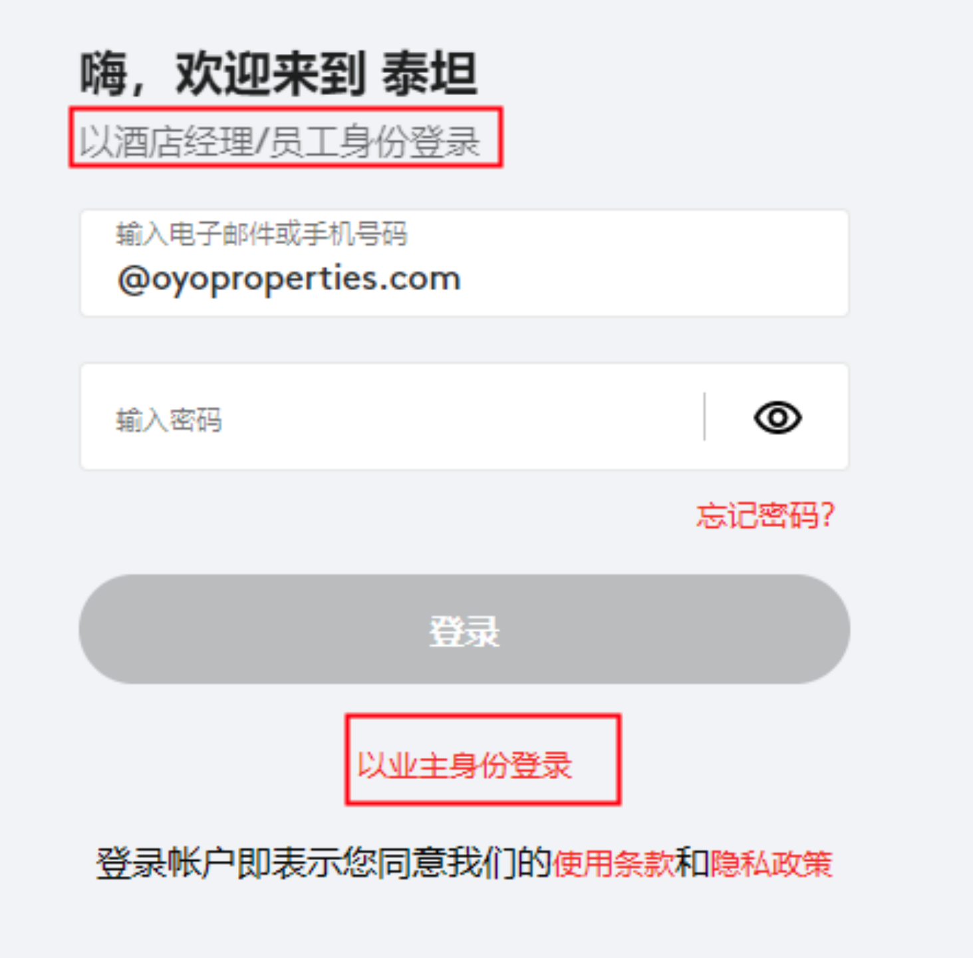The width and height of the screenshot is (973, 958).
Task: Click the question mark after 忘记密码
Action: point(827,516)
